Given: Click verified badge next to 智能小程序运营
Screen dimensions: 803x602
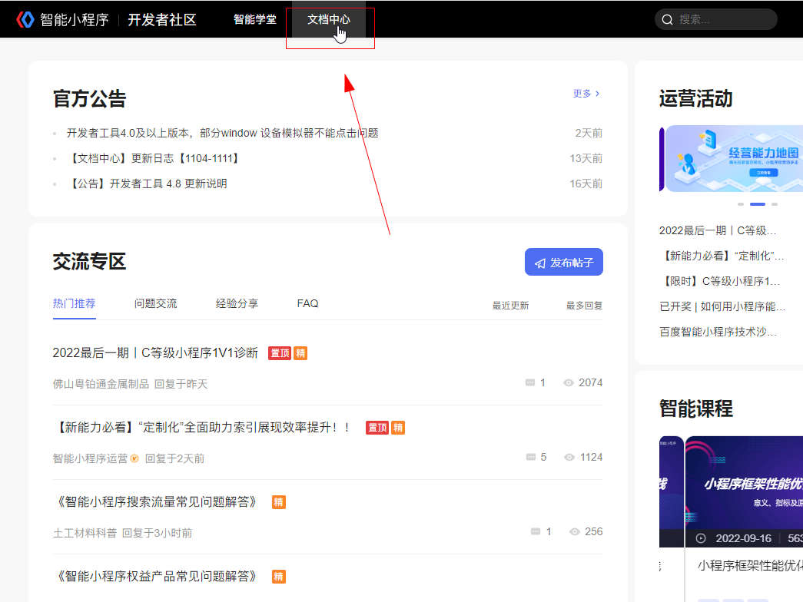Looking at the screenshot, I should (x=134, y=458).
